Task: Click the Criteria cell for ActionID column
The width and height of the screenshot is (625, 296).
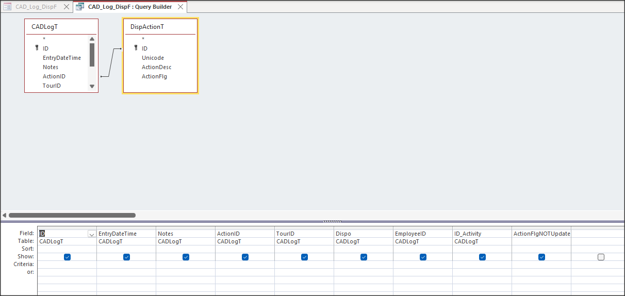Action: [x=245, y=265]
